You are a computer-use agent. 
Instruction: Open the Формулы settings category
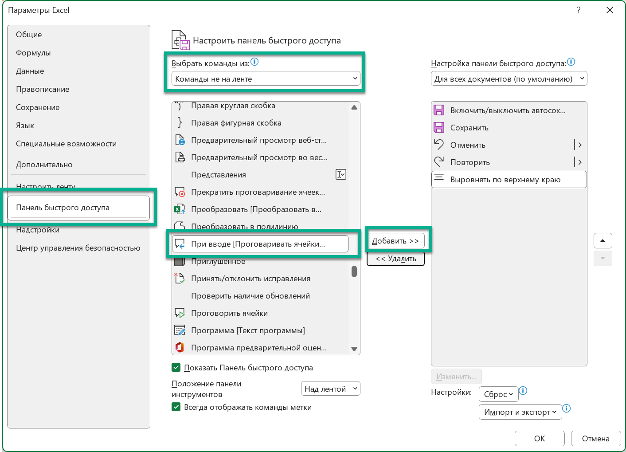pyautogui.click(x=33, y=53)
